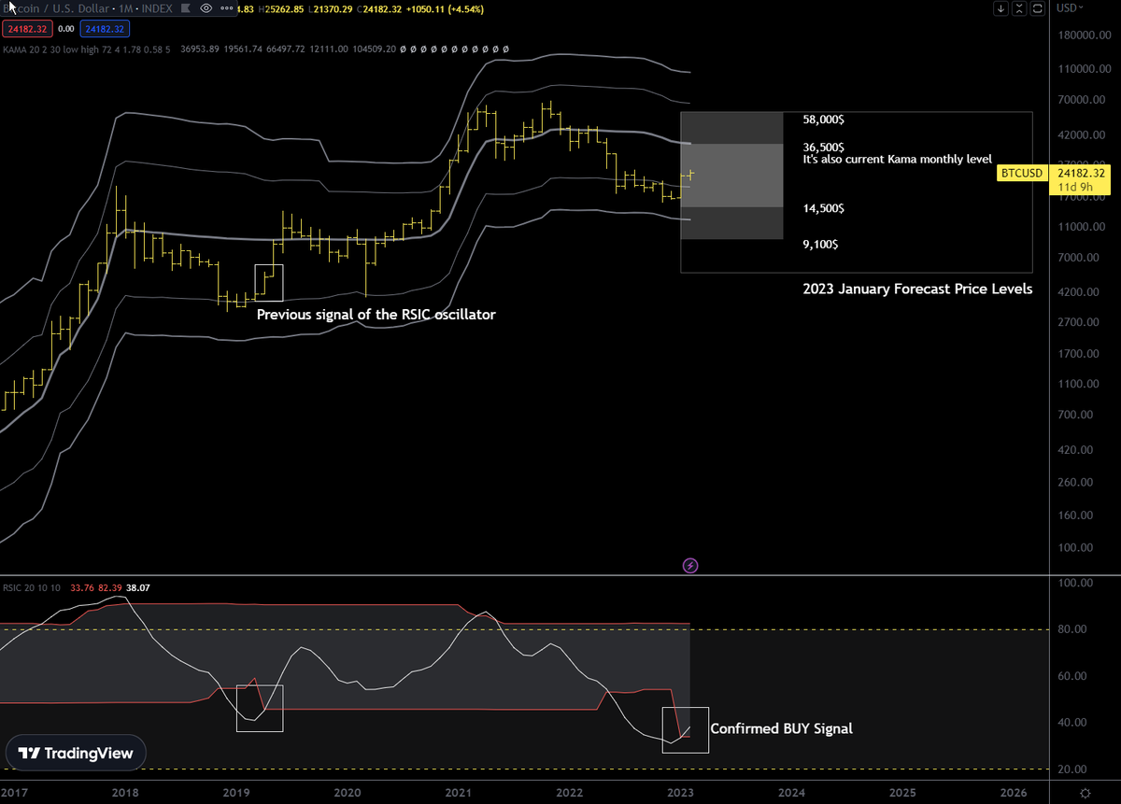Image resolution: width=1121 pixels, height=804 pixels.
Task: Toggle chart visibility with the eye icon
Action: (x=206, y=8)
